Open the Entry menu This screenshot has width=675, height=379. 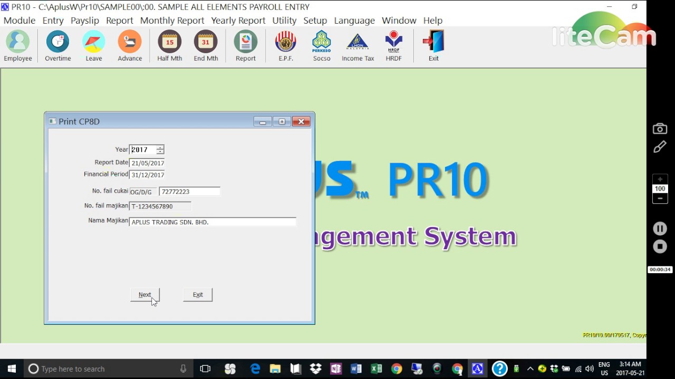53,21
